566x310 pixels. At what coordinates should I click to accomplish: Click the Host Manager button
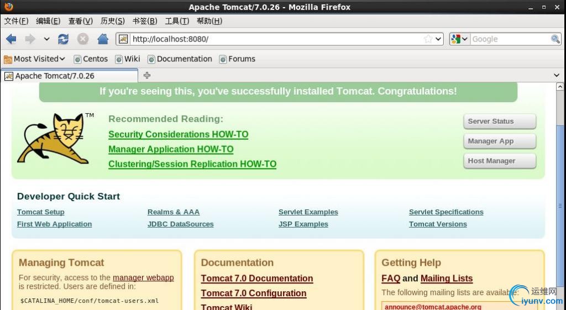click(500, 161)
